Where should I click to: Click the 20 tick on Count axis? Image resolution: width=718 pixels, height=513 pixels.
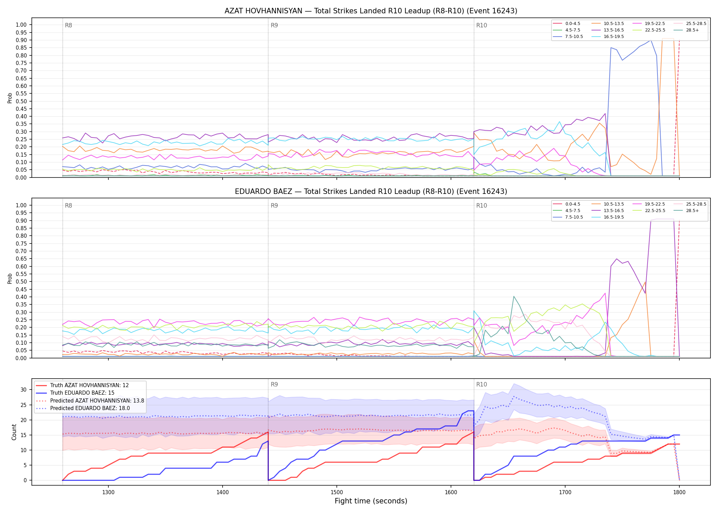pos(24,420)
